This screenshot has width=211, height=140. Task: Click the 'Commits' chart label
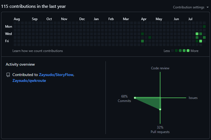[x=124, y=101]
